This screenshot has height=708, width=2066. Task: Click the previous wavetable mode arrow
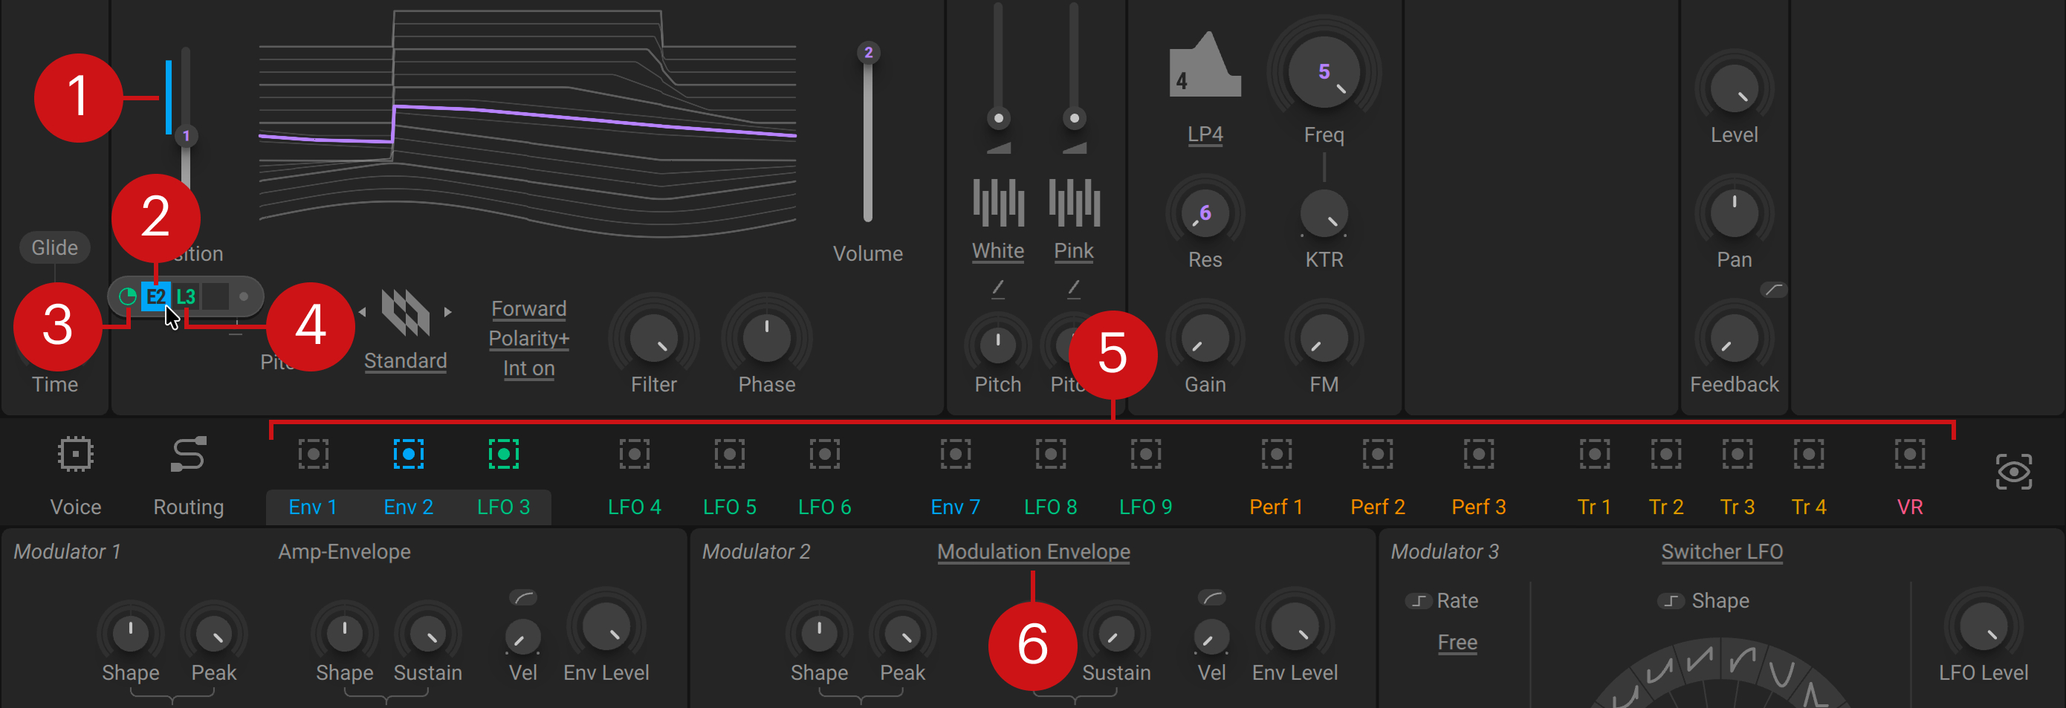pos(363,312)
